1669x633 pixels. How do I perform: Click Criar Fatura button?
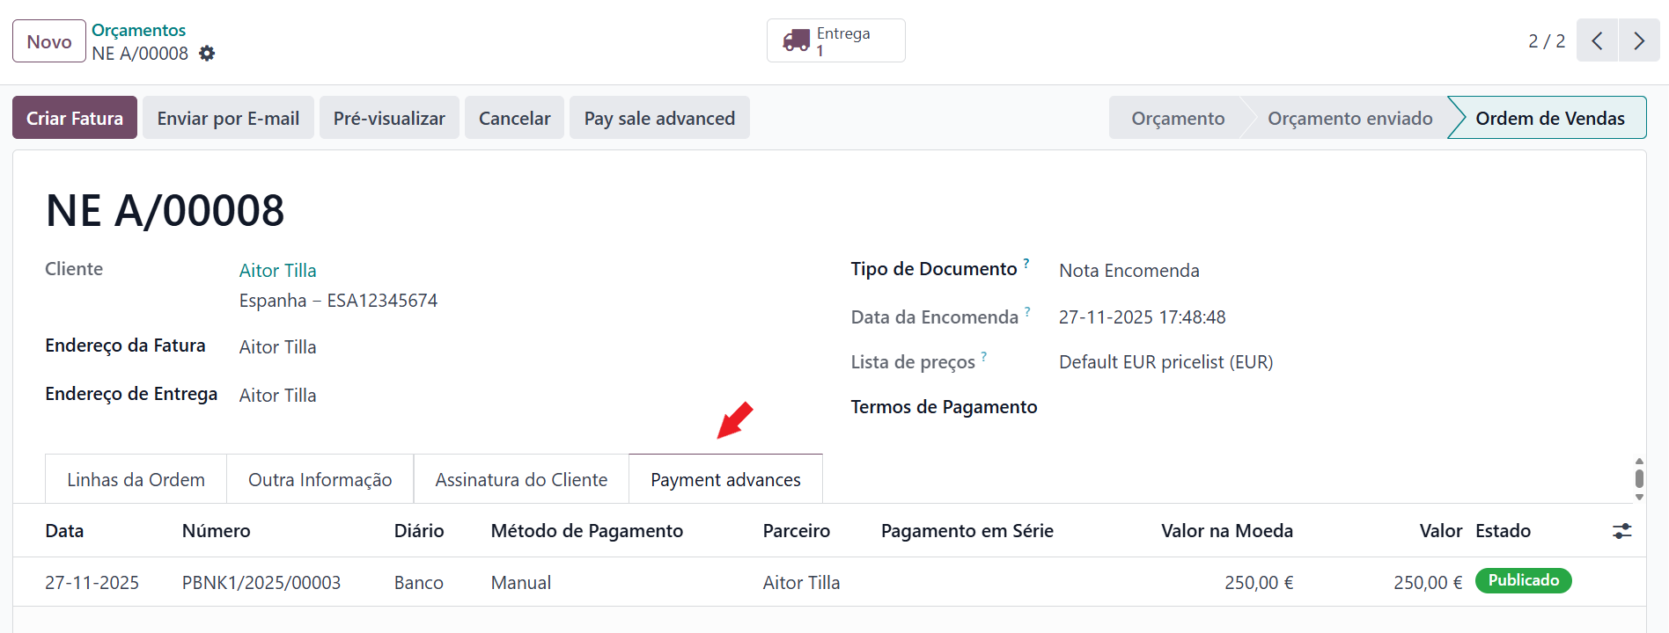tap(75, 118)
